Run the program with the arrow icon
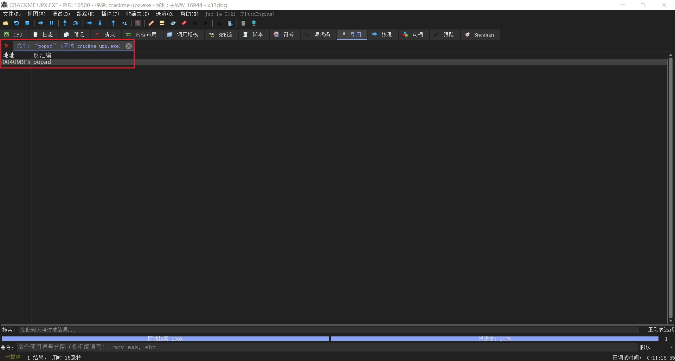675x361 pixels. (x=41, y=23)
